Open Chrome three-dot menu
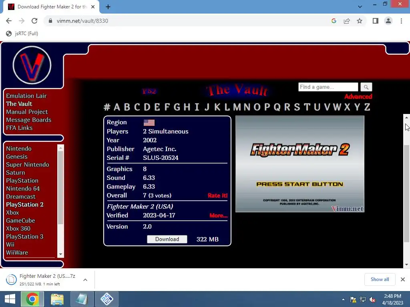This screenshot has width=410, height=307. click(x=401, y=21)
